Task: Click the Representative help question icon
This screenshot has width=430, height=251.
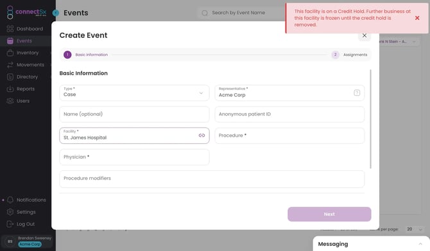Action: point(357,92)
